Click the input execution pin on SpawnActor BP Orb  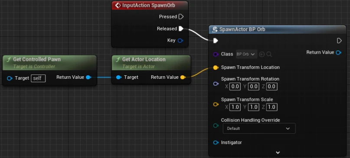coord(216,41)
